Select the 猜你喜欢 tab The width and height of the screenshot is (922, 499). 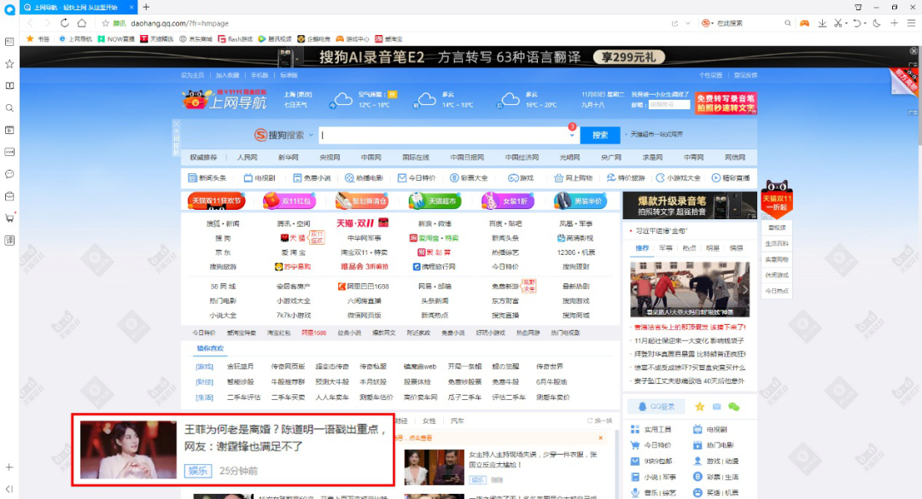210,349
